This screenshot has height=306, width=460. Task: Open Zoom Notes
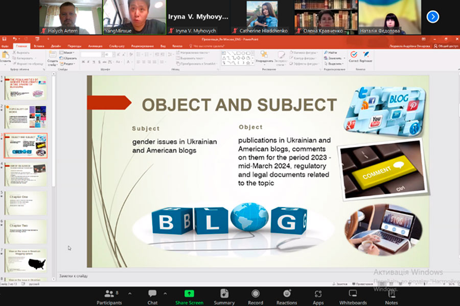(x=392, y=296)
